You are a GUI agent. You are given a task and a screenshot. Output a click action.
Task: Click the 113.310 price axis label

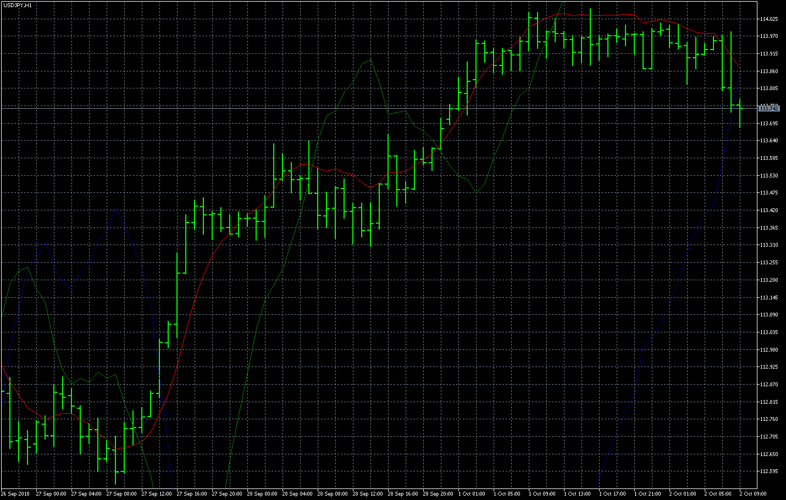769,245
